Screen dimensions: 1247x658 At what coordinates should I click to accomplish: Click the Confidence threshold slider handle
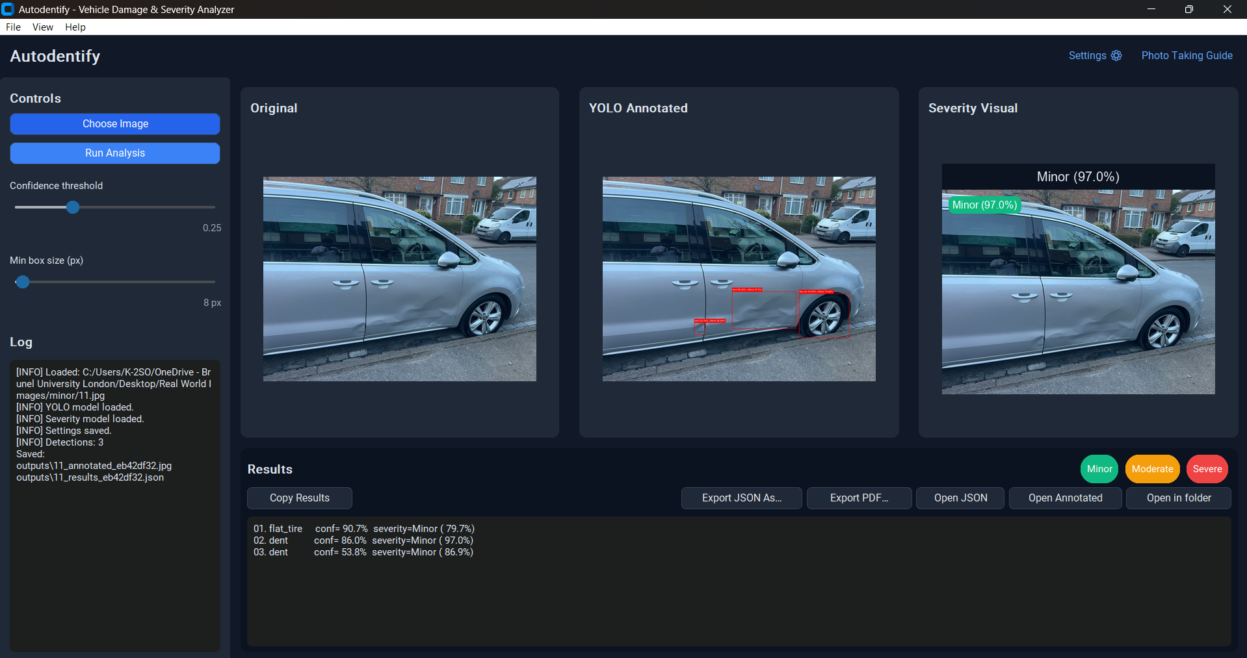click(x=73, y=207)
